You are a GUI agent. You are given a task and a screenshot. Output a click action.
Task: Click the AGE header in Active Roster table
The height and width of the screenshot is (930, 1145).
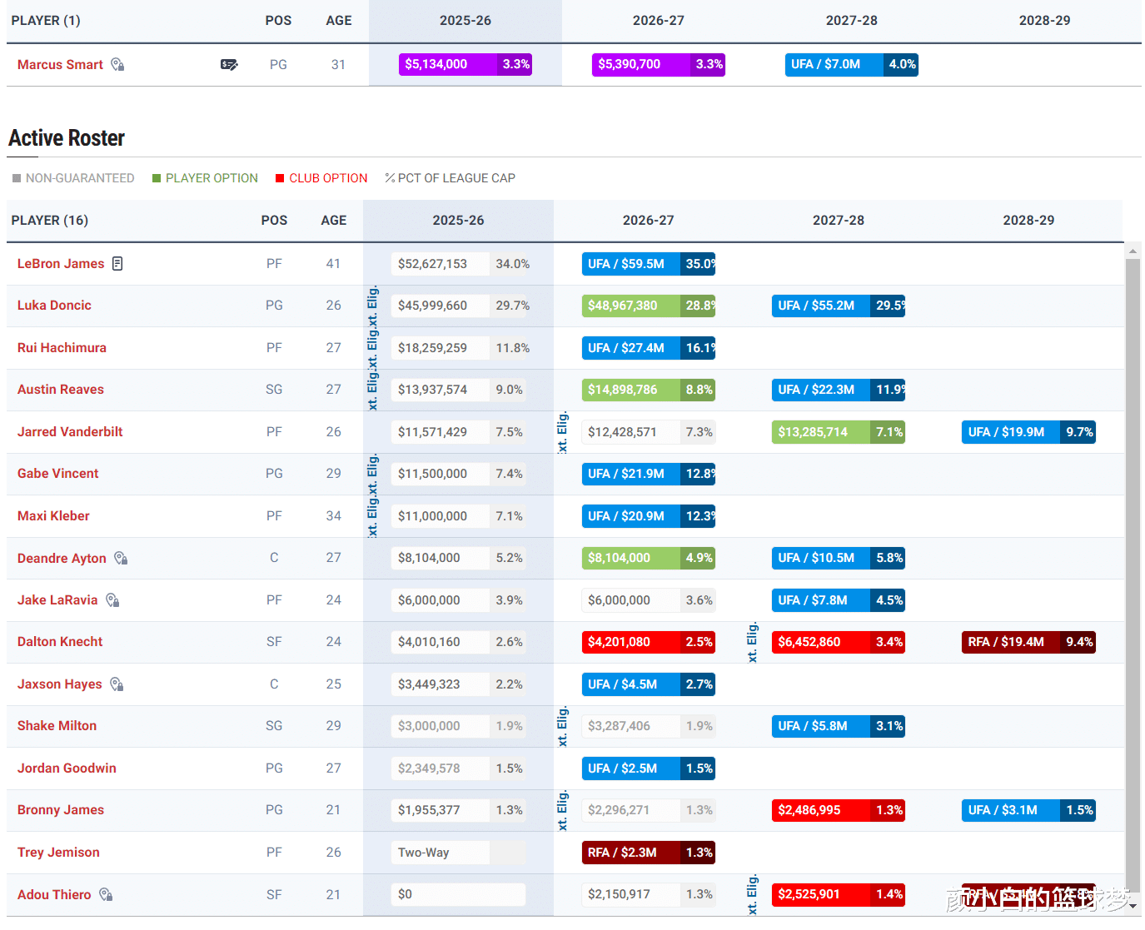[x=334, y=220]
